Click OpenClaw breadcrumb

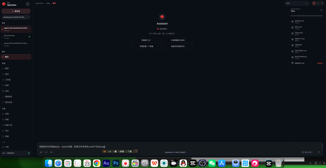tap(39, 3)
